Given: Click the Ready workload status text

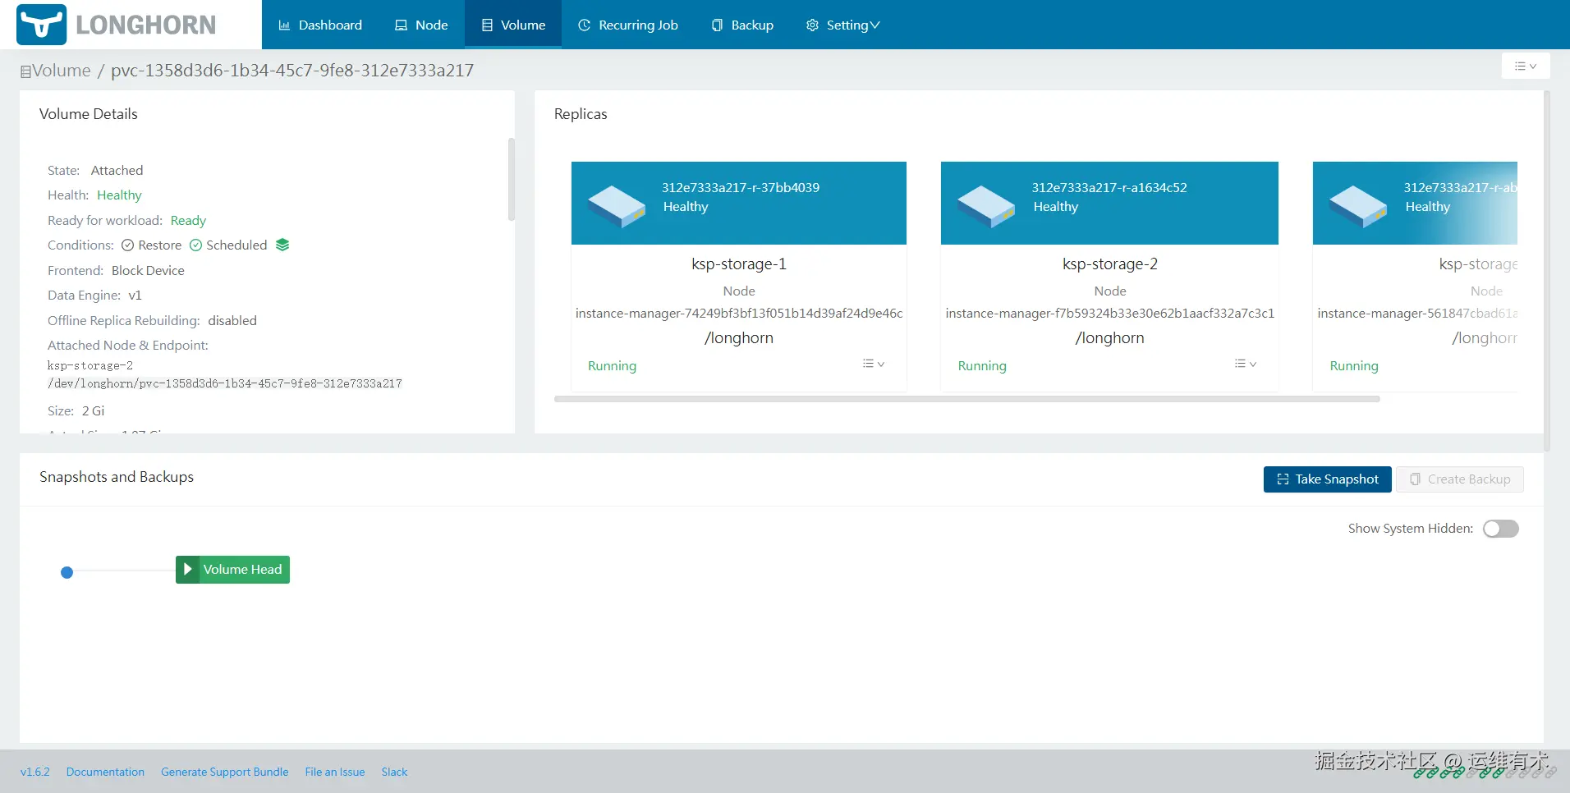Looking at the screenshot, I should coord(188,220).
